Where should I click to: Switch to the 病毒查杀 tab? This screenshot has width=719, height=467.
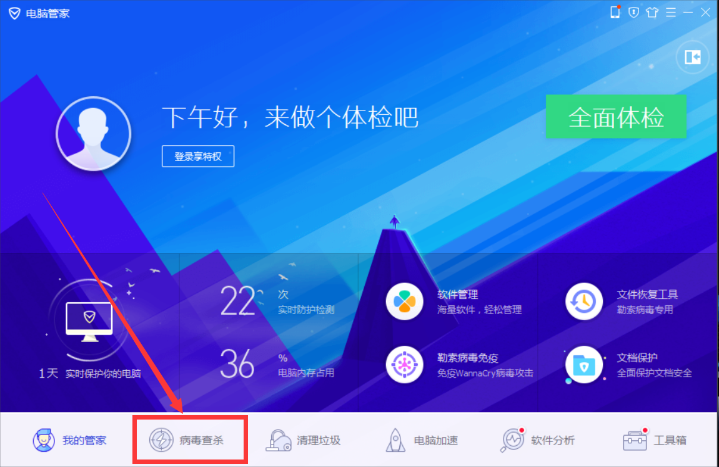click(191, 440)
